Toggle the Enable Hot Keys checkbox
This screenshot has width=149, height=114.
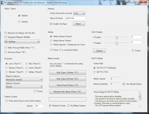pos(51,24)
